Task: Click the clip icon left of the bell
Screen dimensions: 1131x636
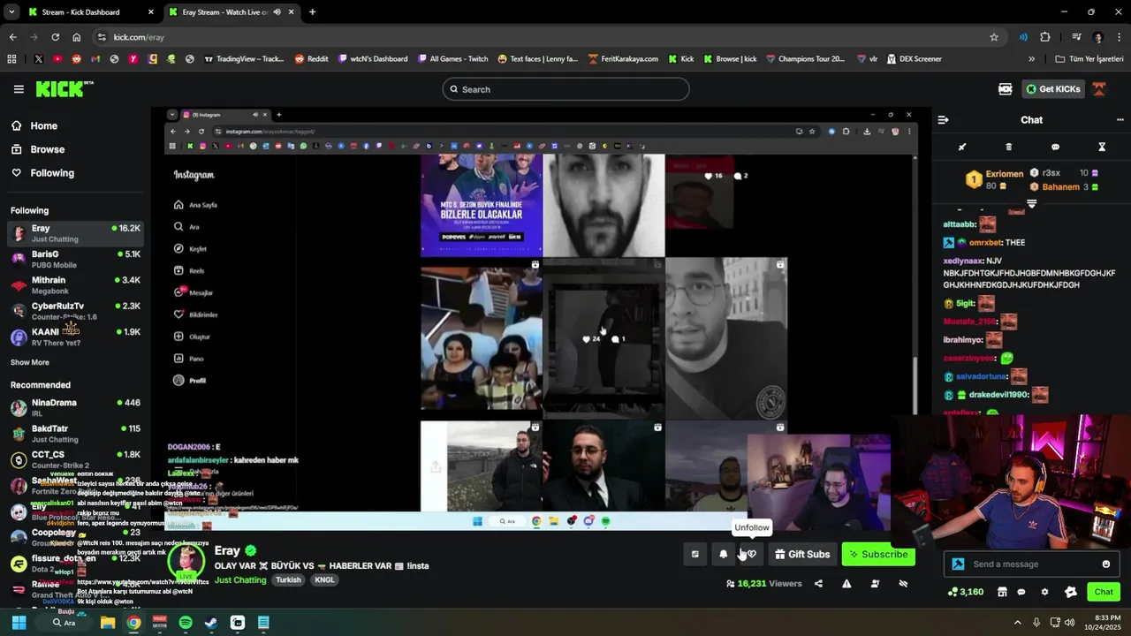Action: pyautogui.click(x=695, y=554)
